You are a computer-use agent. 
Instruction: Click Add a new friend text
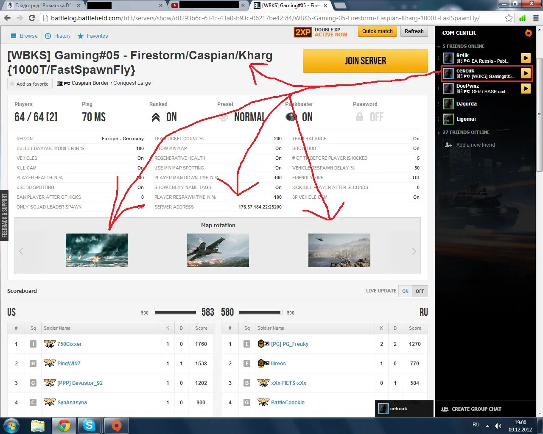coord(476,145)
